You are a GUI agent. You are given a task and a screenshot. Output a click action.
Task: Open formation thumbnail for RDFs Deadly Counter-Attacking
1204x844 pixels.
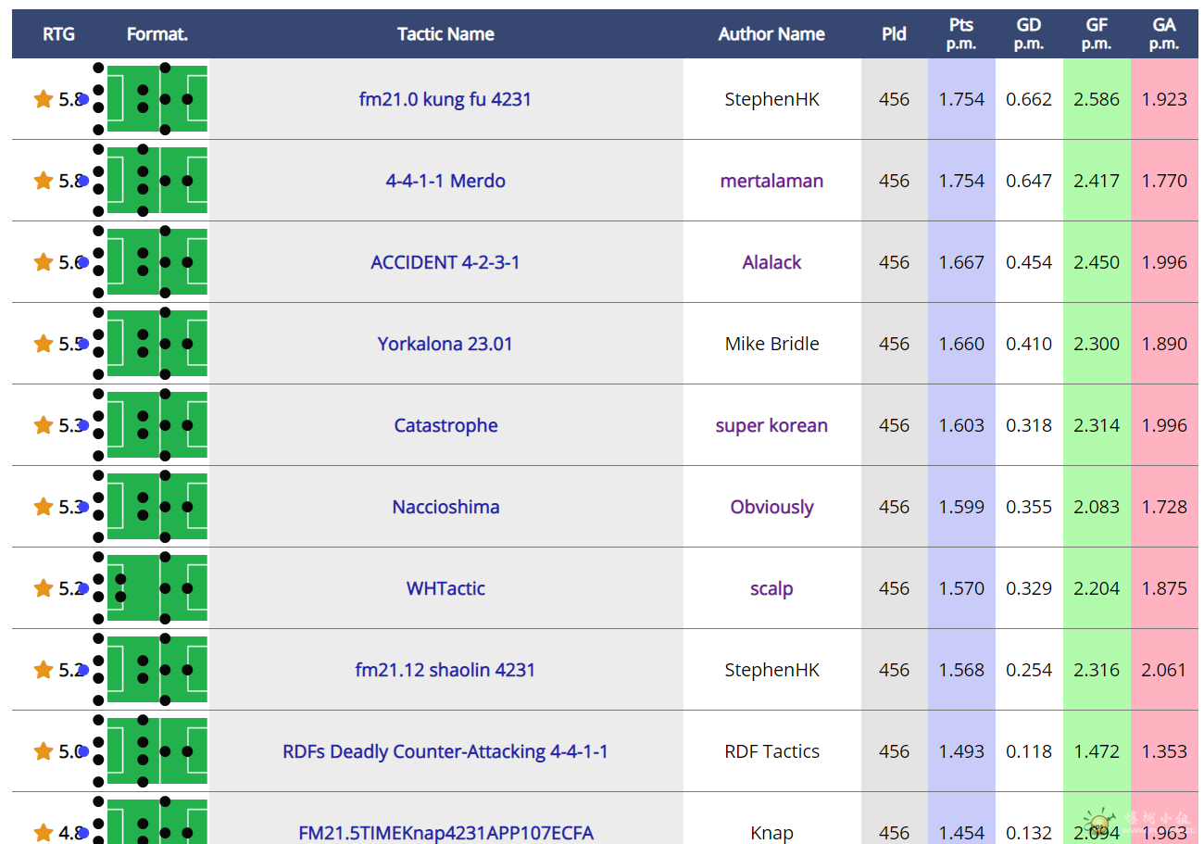pos(157,751)
